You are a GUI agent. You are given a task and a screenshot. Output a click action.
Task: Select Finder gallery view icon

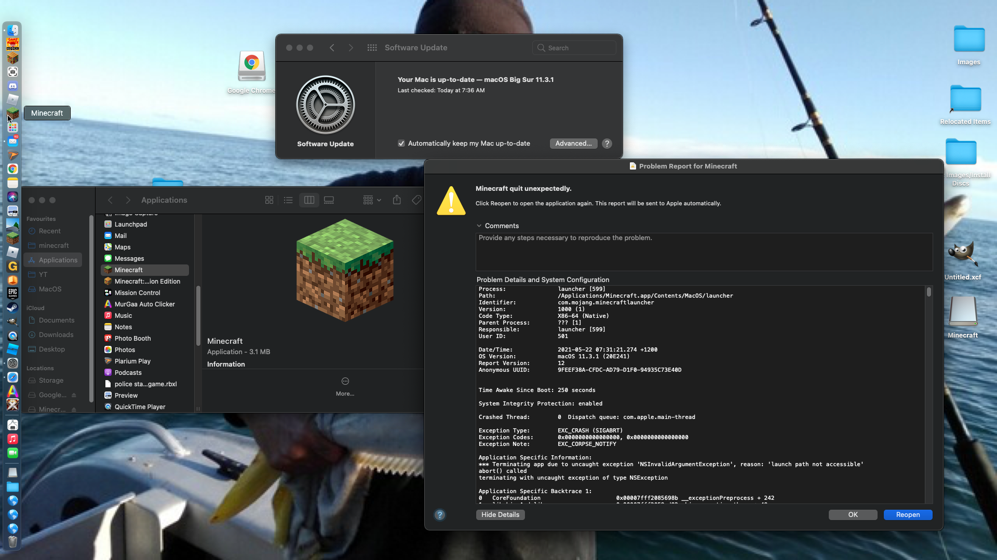[329, 200]
